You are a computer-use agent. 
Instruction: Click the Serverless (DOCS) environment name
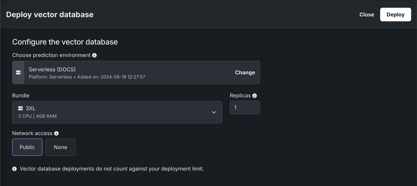(x=52, y=69)
